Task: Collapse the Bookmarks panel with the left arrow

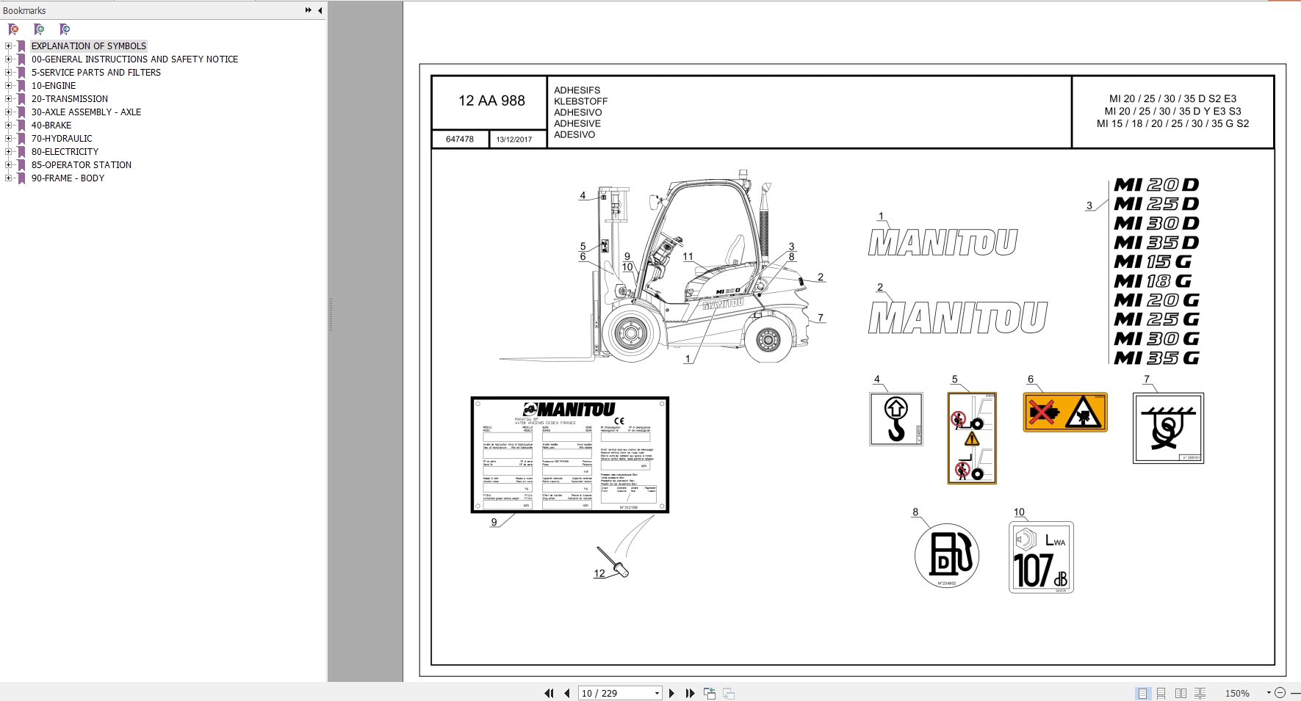Action: (320, 10)
